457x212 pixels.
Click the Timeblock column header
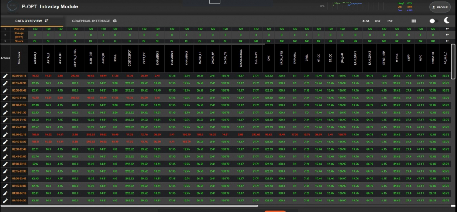pyautogui.click(x=20, y=58)
